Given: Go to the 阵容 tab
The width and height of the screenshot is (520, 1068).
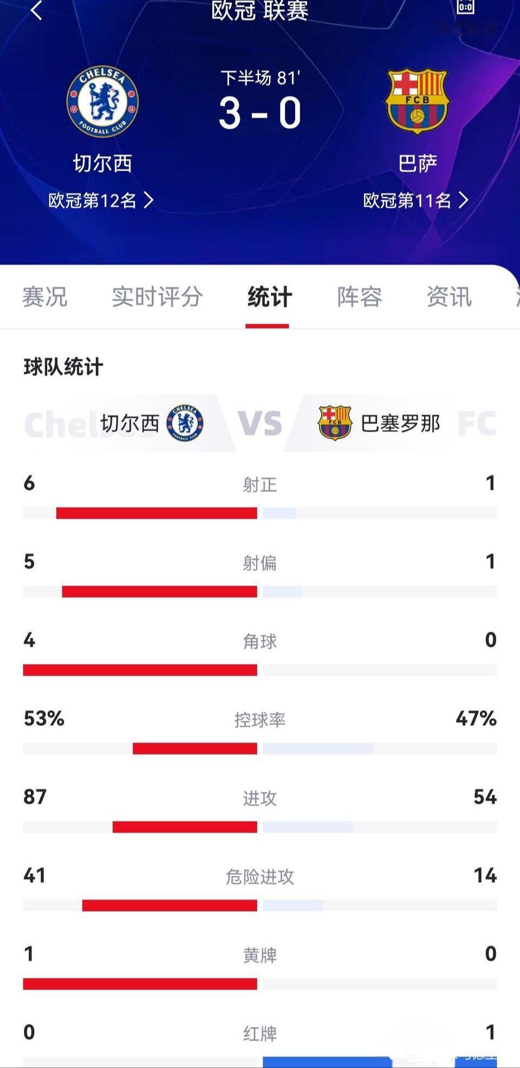Looking at the screenshot, I should tap(359, 297).
